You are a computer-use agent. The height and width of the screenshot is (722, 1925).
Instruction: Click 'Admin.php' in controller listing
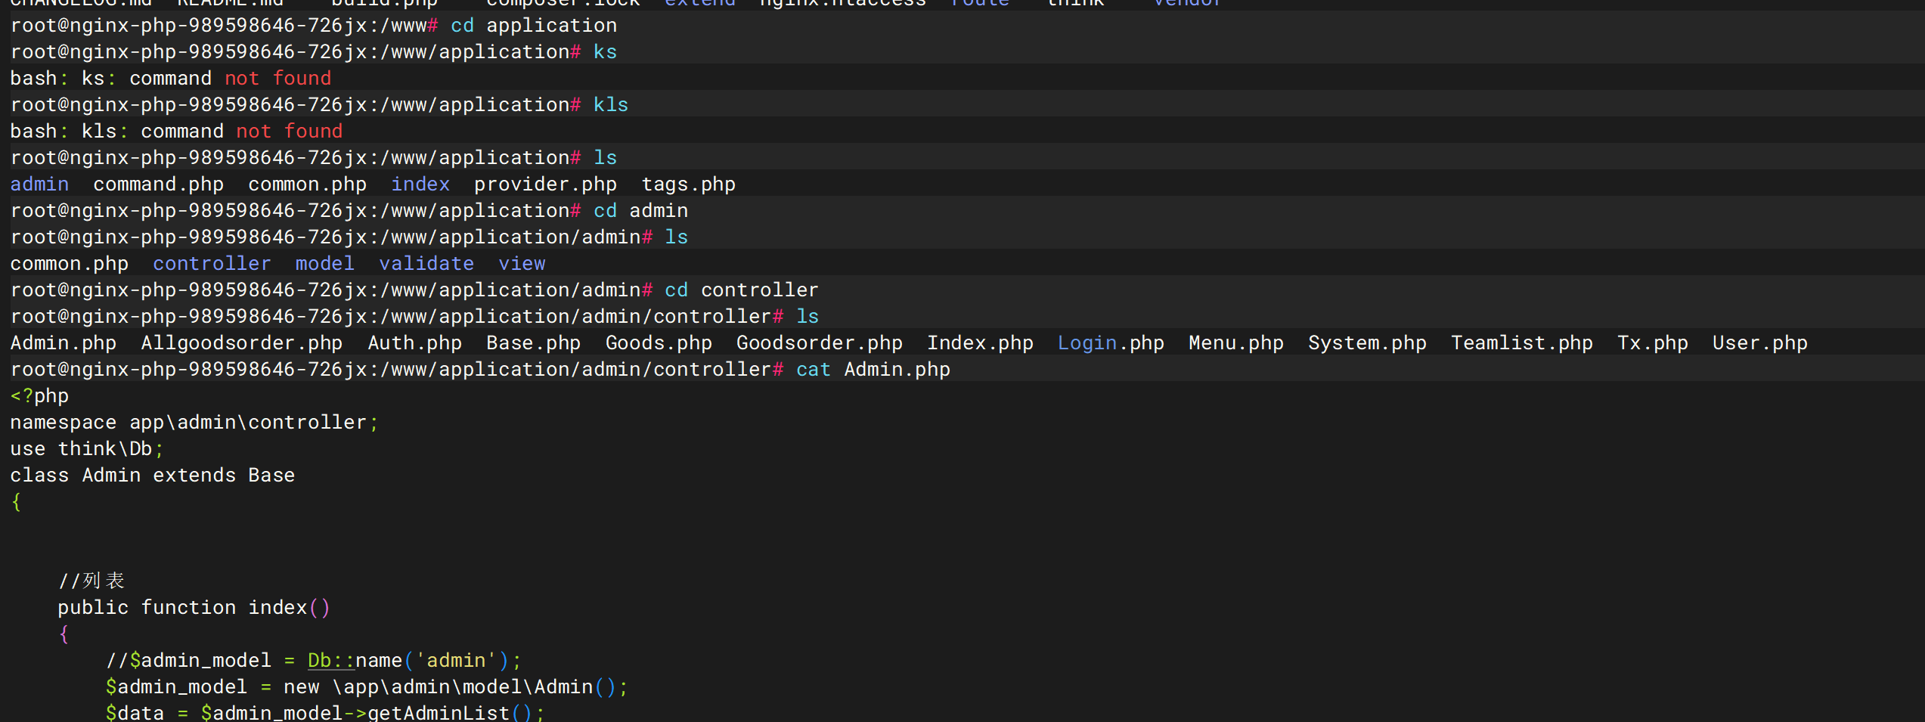(x=64, y=342)
